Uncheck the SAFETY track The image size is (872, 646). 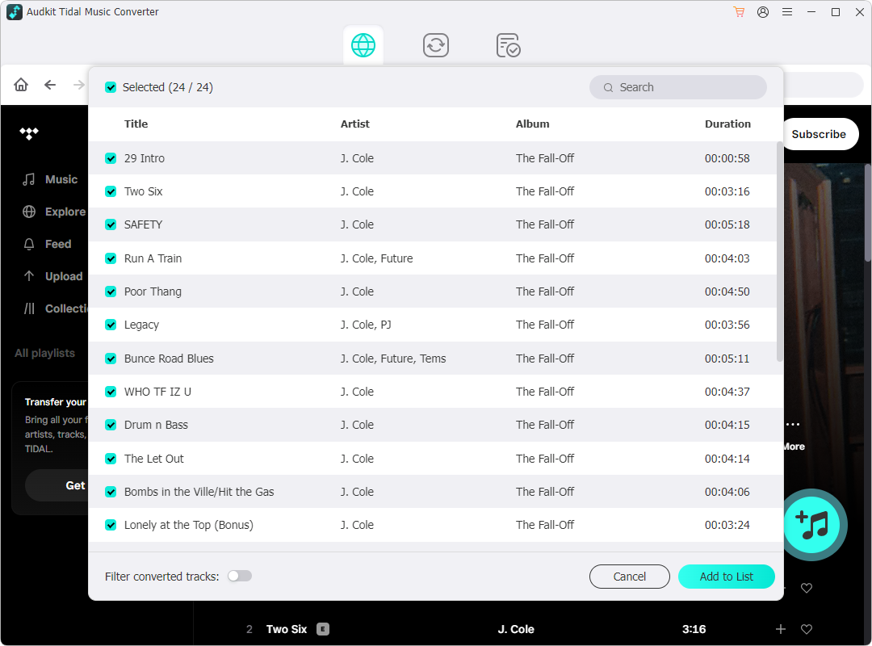point(111,224)
